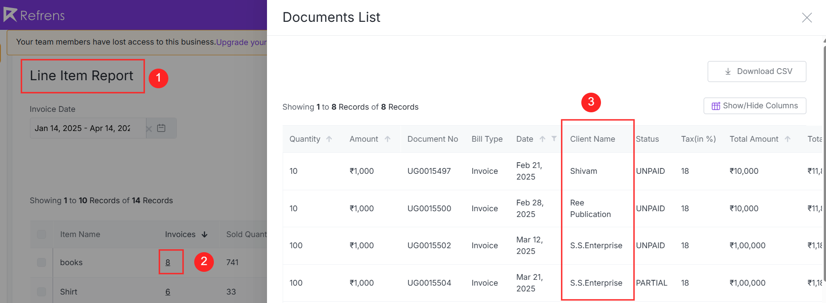
Task: Click the download arrow icon beside CSV
Action: click(x=728, y=71)
